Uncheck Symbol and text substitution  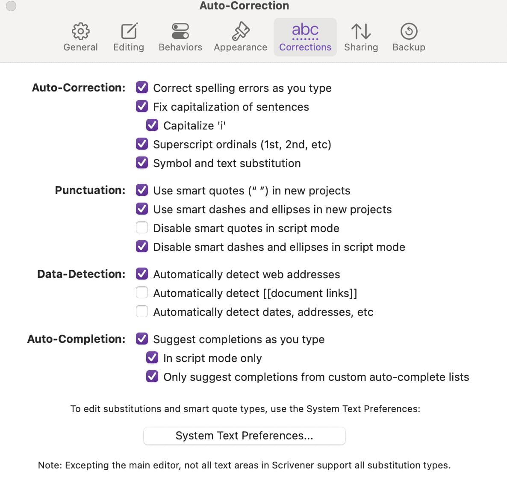click(x=142, y=162)
